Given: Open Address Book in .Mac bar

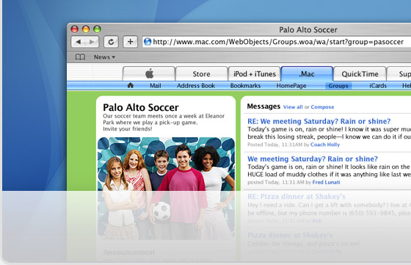Looking at the screenshot, I should click(196, 86).
